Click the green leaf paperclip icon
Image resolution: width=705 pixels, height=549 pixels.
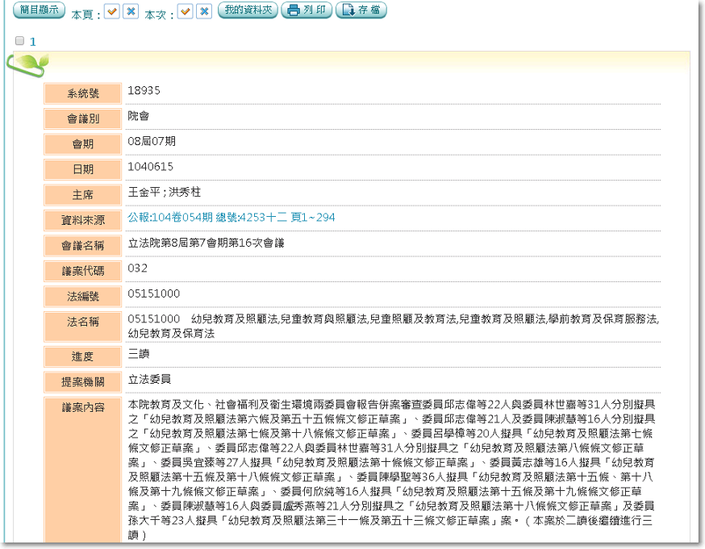pyautogui.click(x=30, y=64)
